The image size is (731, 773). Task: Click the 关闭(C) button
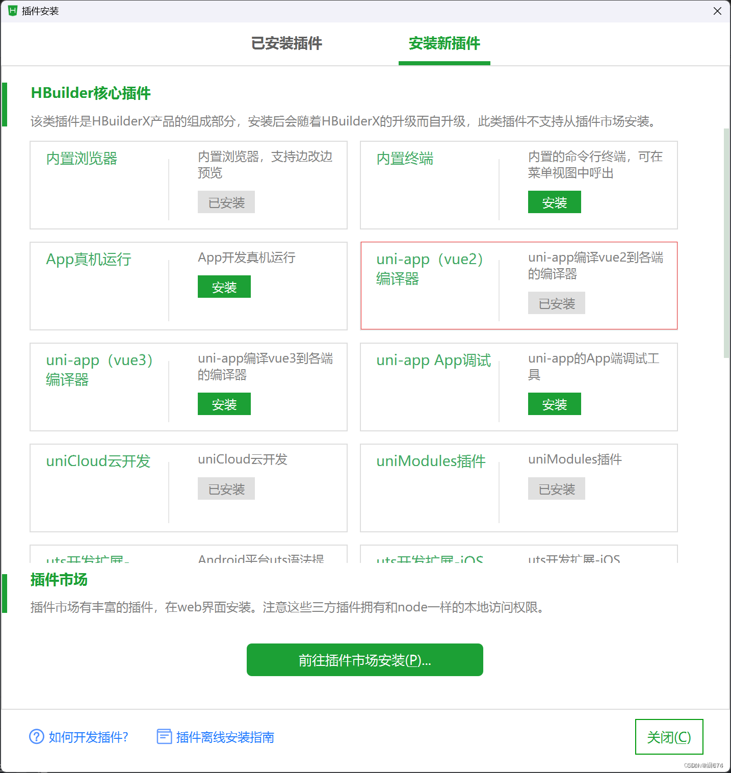point(669,737)
